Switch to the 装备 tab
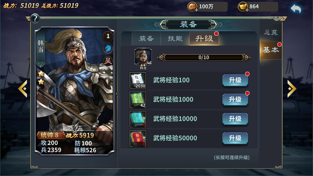This screenshot has height=176, width=313. [x=146, y=38]
